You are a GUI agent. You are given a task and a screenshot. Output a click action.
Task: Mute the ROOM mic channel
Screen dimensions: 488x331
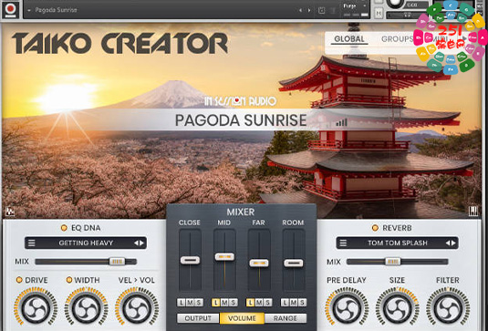tap(294, 303)
